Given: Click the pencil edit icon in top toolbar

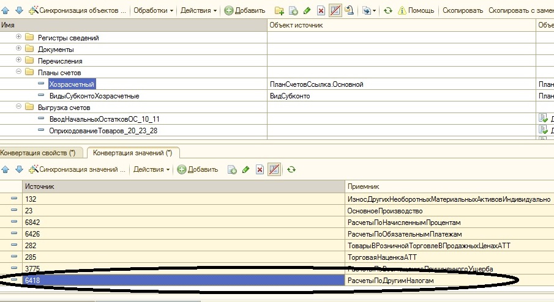Looking at the screenshot, I should [x=307, y=10].
